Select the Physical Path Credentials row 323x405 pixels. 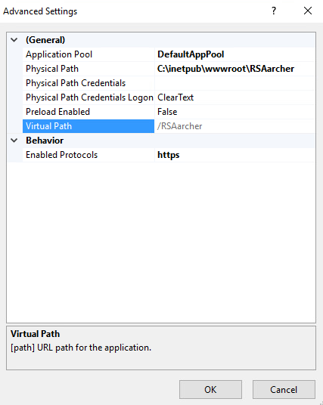(169, 83)
